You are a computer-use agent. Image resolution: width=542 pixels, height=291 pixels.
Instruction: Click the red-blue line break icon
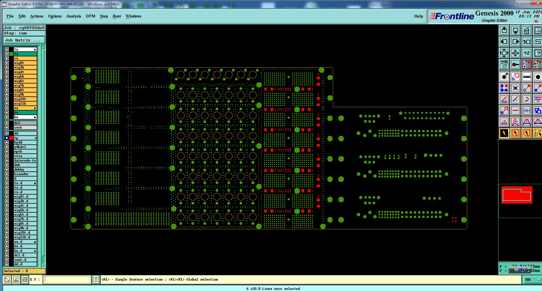click(x=515, y=111)
